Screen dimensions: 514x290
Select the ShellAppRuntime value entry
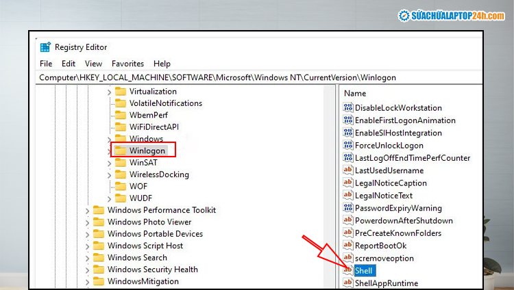point(386,283)
